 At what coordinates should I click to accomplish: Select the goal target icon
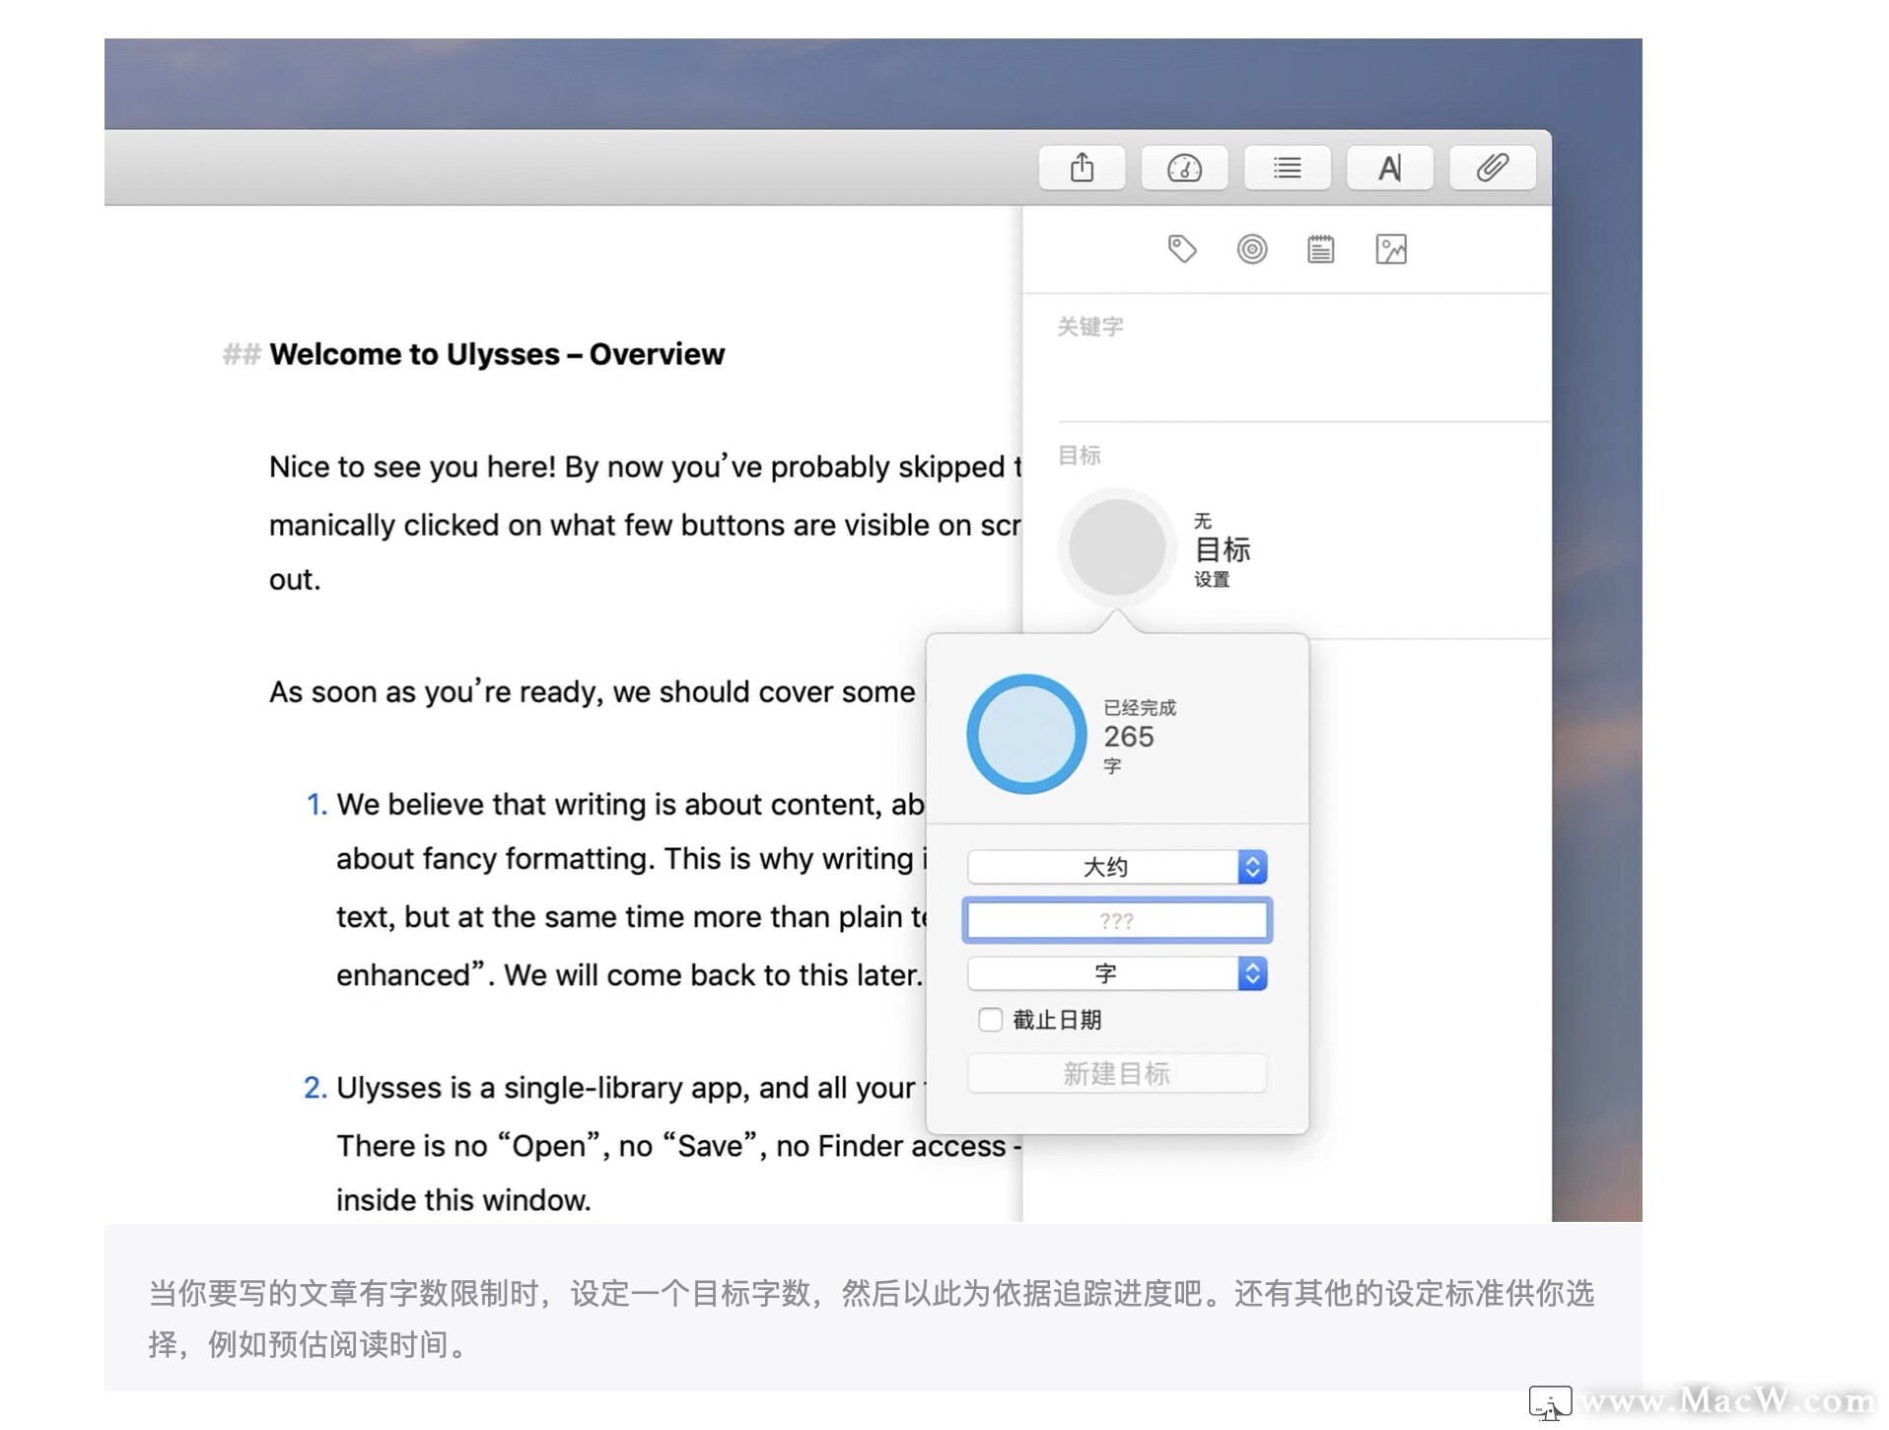[1252, 250]
